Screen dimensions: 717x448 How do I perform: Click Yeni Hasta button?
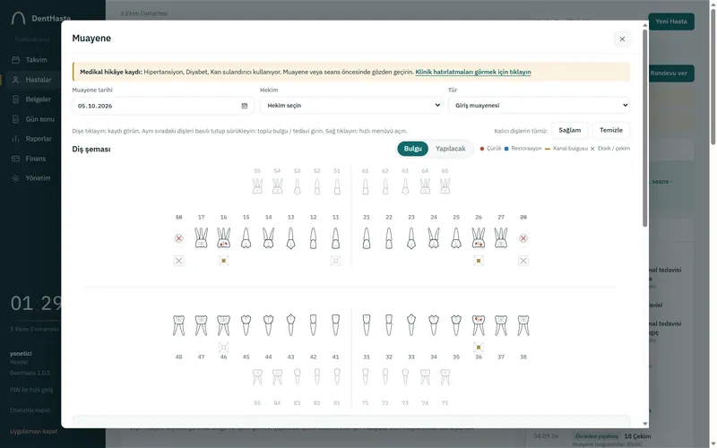pyautogui.click(x=670, y=22)
